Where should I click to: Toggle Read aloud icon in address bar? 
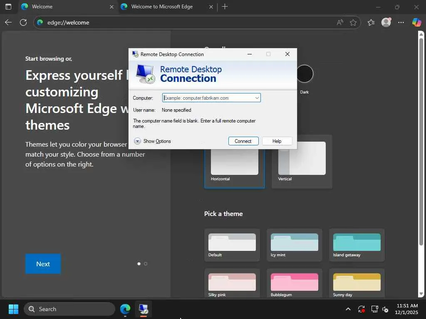tap(340, 22)
